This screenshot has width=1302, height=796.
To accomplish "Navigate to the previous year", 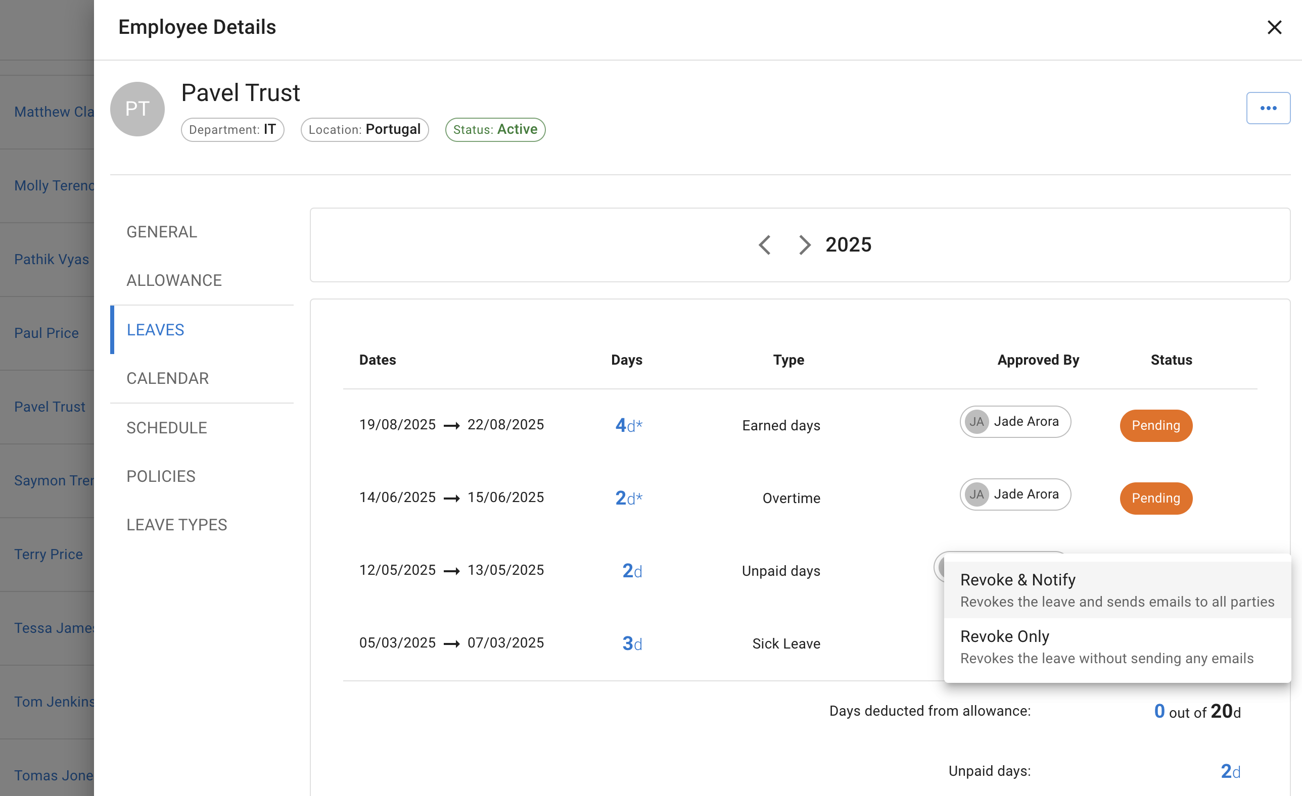I will (765, 244).
